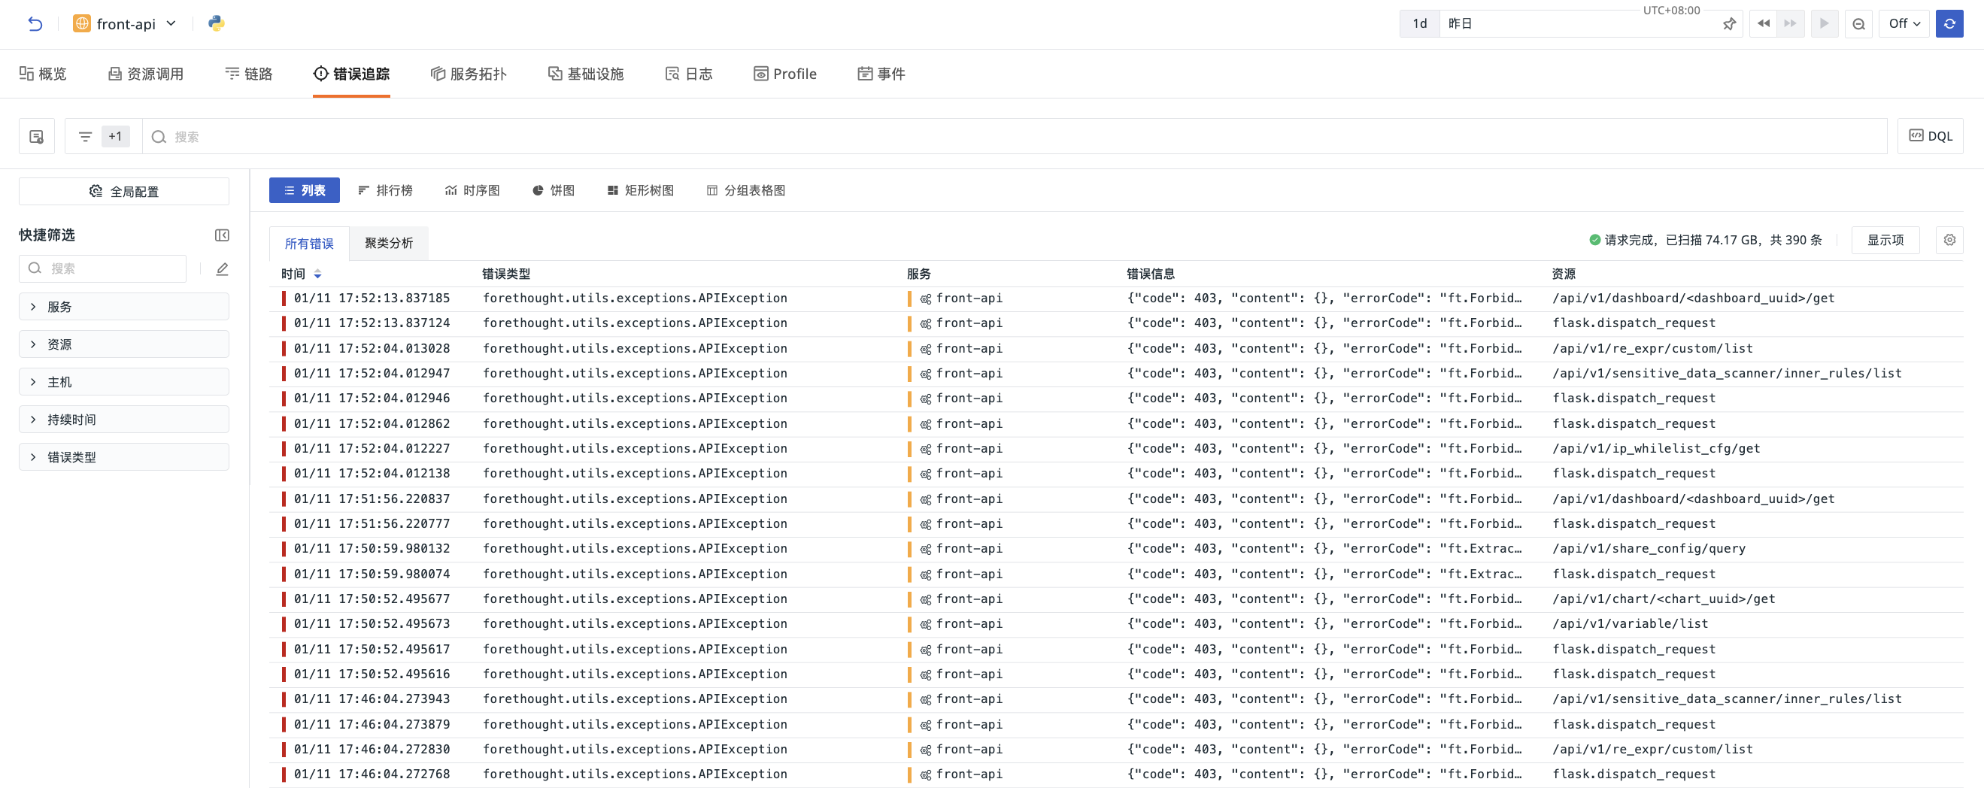Open the error row at 17:52:13.837185
Image resolution: width=1984 pixels, height=788 pixels.
tap(1116, 299)
